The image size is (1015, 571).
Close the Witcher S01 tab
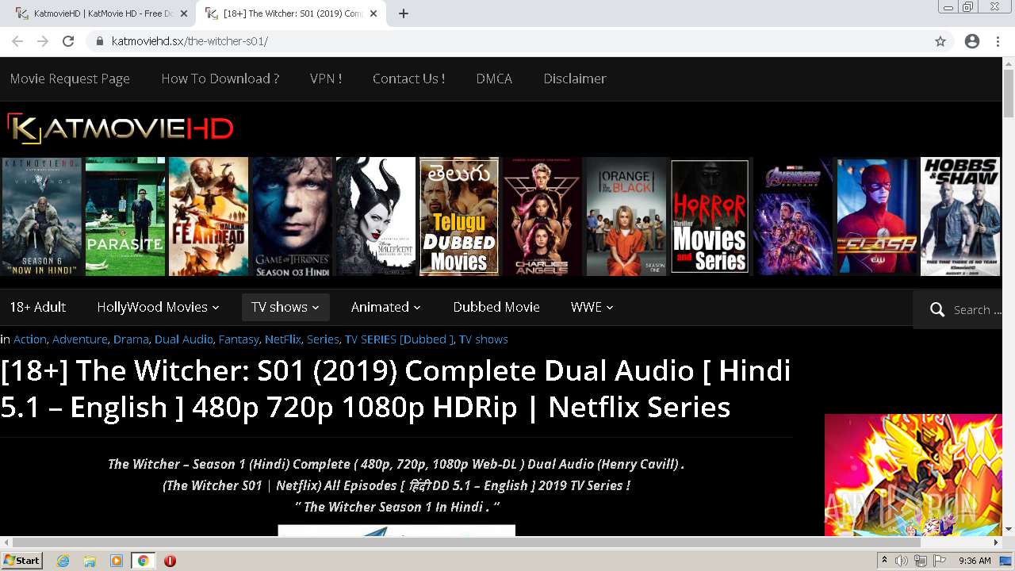click(x=373, y=13)
